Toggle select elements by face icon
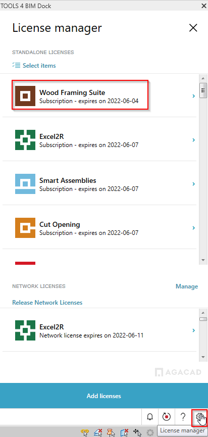Screen dimensions: 208x437 [125, 432]
